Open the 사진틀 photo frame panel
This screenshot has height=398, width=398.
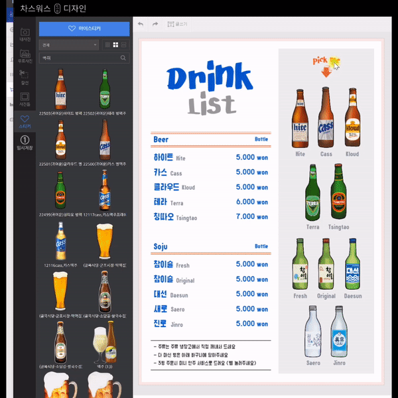tap(25, 99)
